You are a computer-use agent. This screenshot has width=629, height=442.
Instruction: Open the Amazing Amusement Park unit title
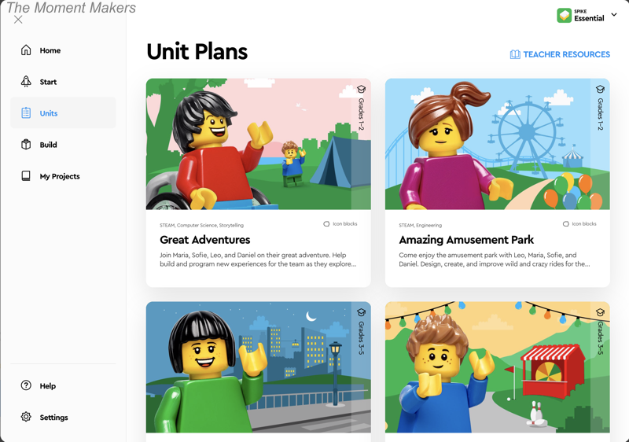tap(466, 240)
